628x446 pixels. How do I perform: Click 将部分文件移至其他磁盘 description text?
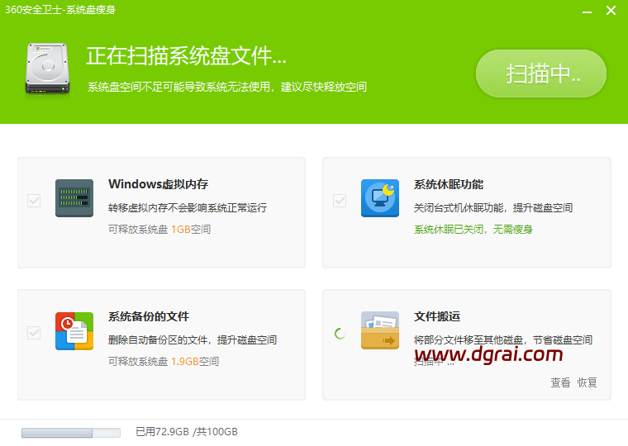tap(503, 340)
